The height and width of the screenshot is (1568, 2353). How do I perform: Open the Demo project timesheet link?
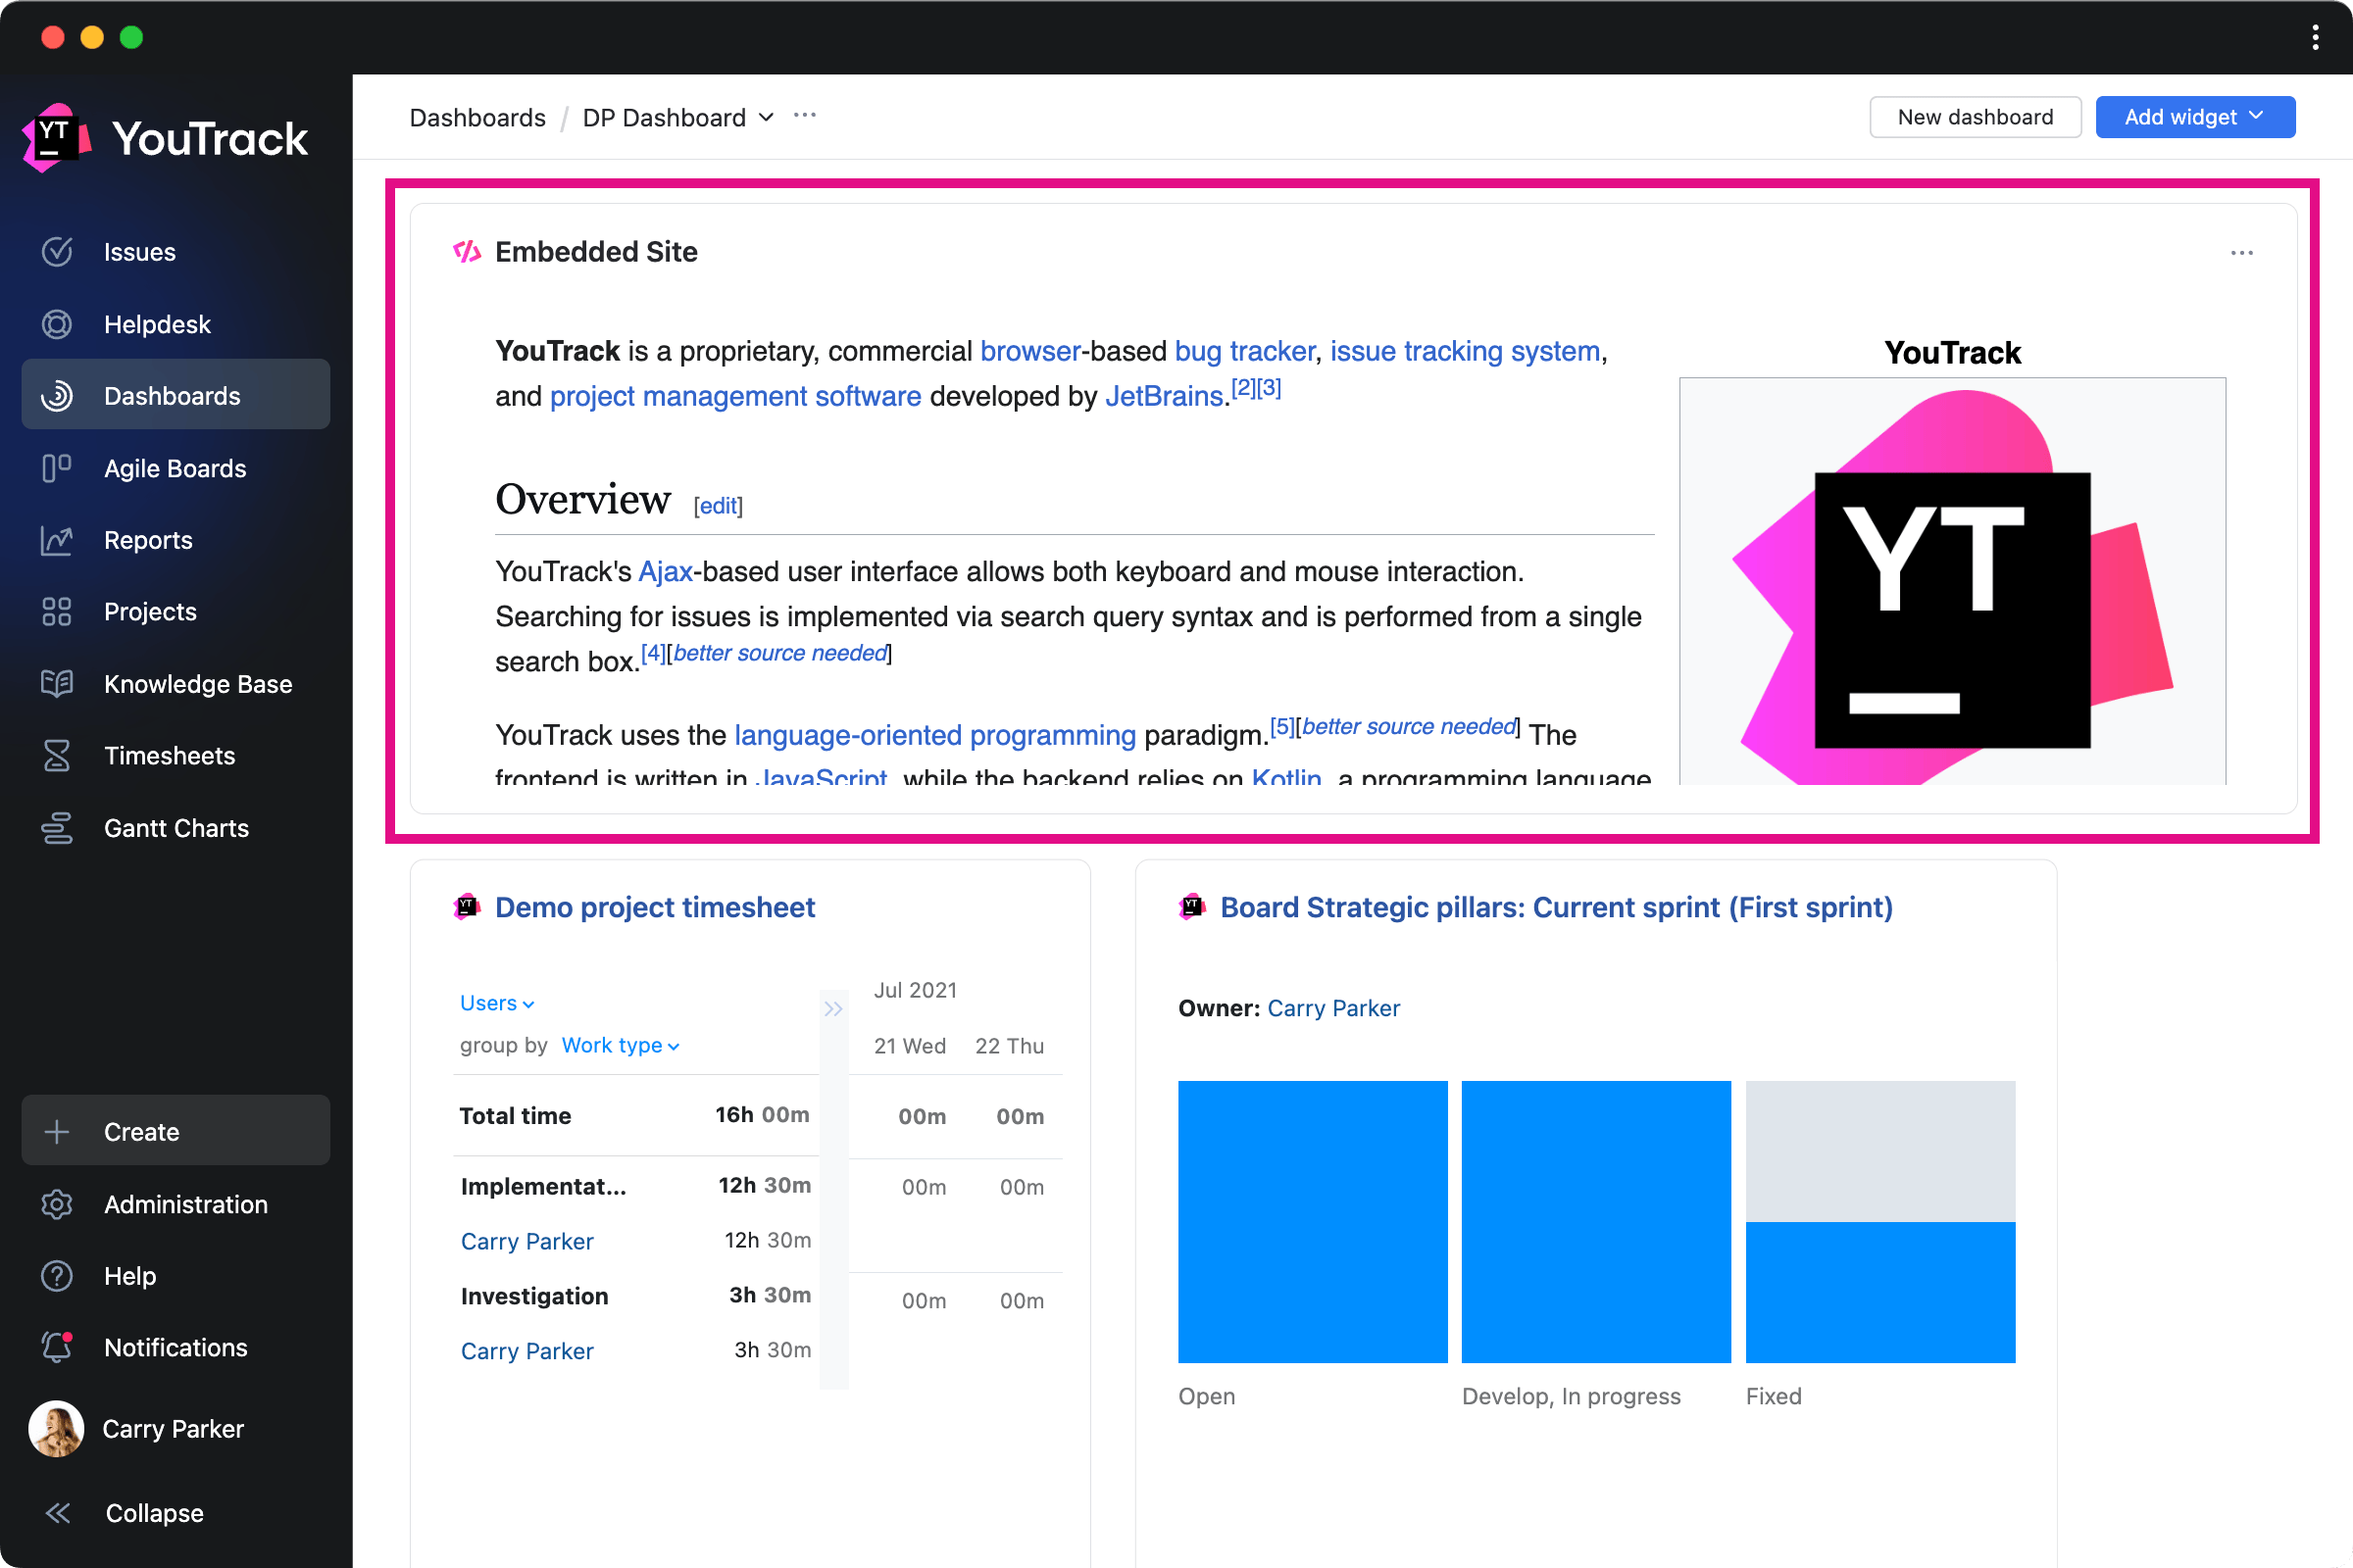point(654,907)
